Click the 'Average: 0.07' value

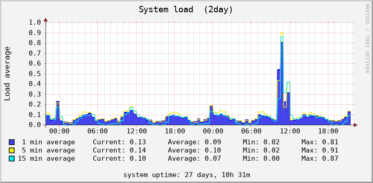(194, 158)
